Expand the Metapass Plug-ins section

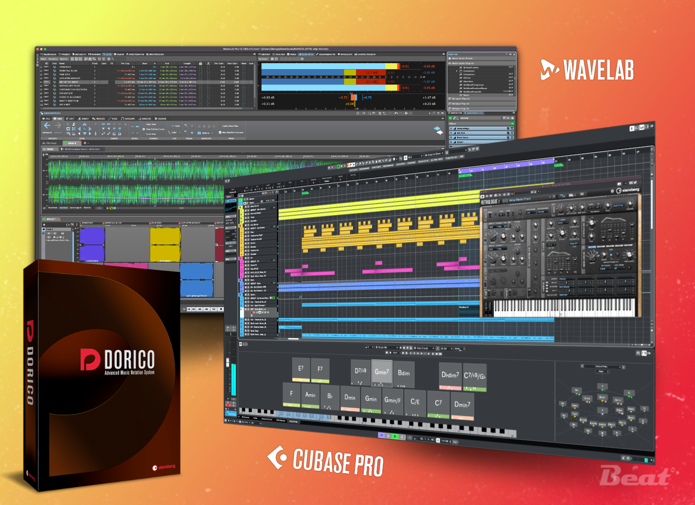tap(481, 108)
